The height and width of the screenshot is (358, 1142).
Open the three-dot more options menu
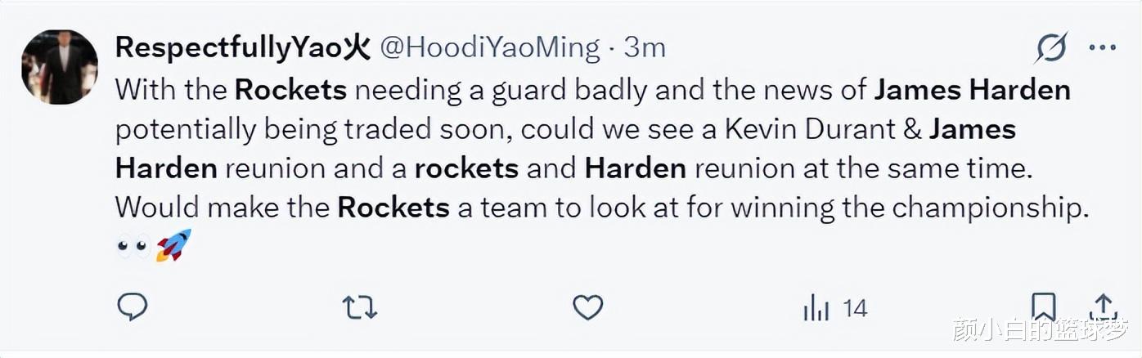click(x=1102, y=48)
